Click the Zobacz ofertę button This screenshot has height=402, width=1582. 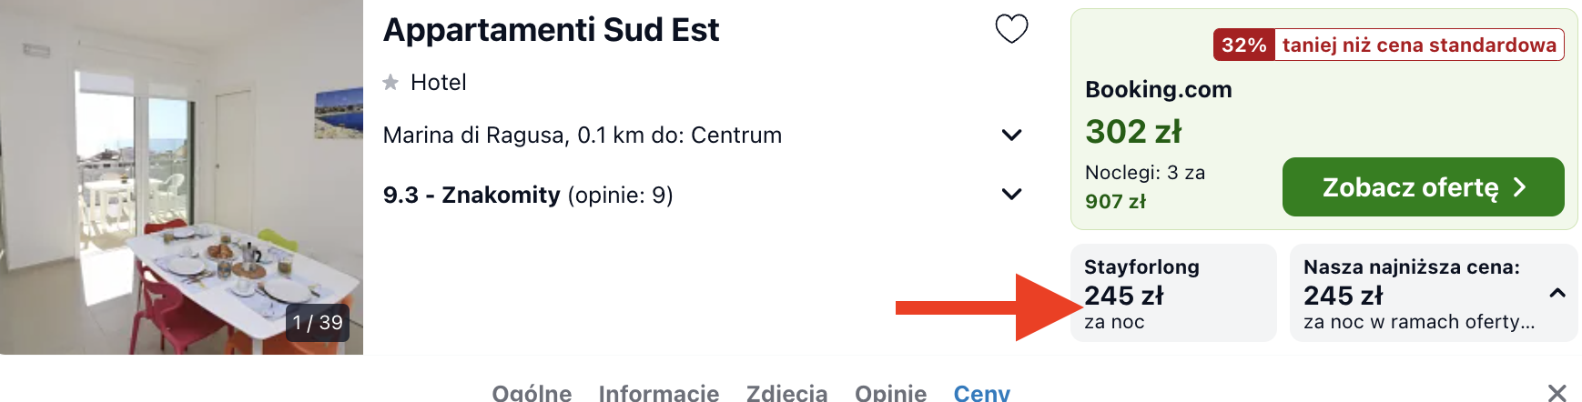[x=1424, y=187]
